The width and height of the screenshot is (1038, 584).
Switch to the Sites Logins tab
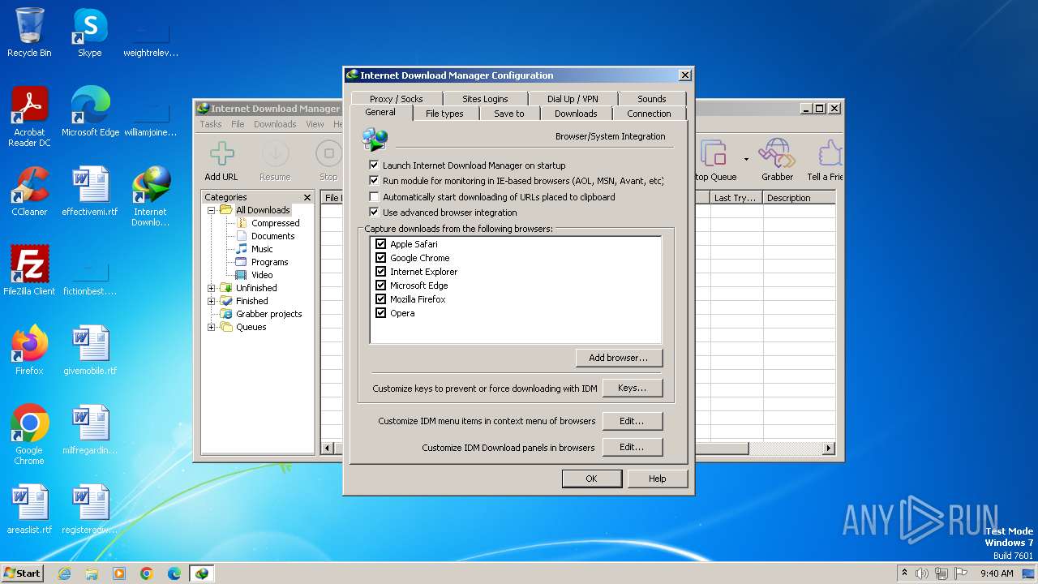485,99
